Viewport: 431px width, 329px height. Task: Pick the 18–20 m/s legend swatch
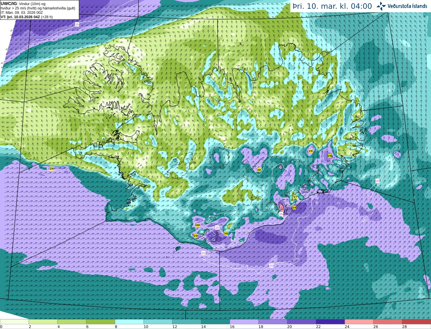point(273,322)
